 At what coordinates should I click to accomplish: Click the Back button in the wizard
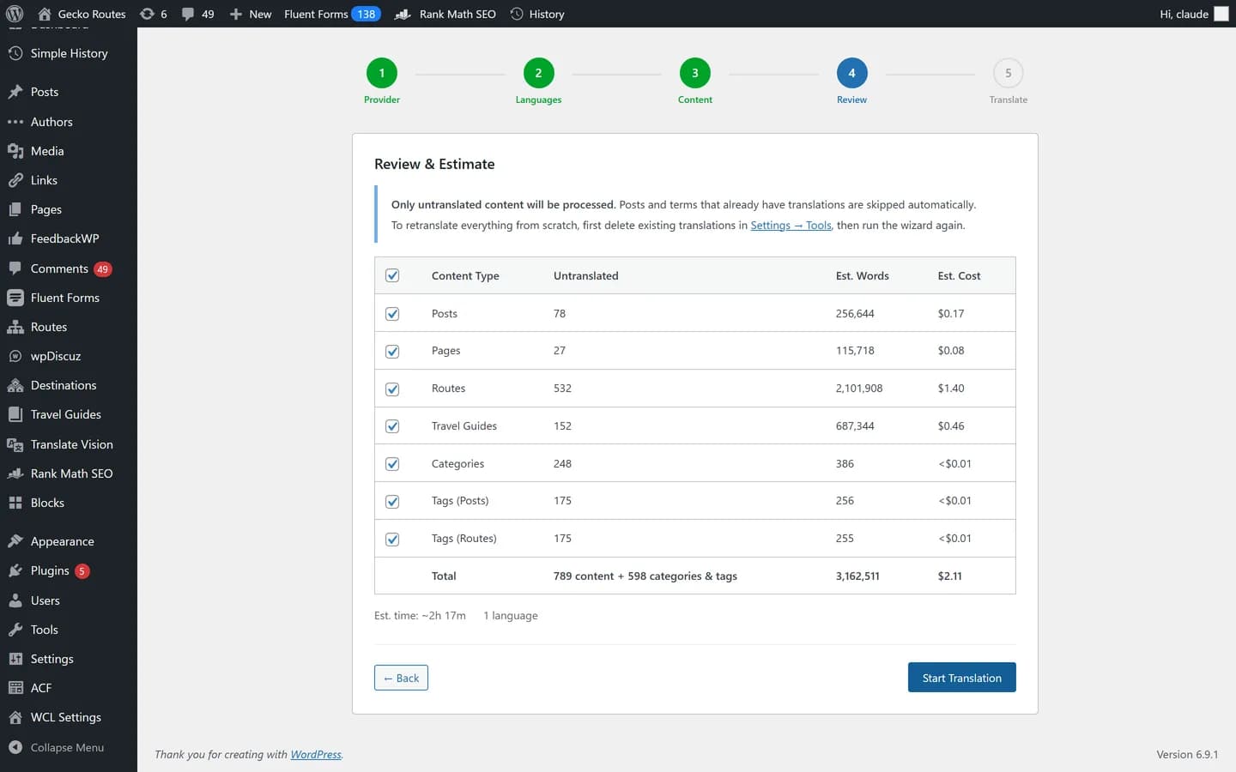(401, 677)
